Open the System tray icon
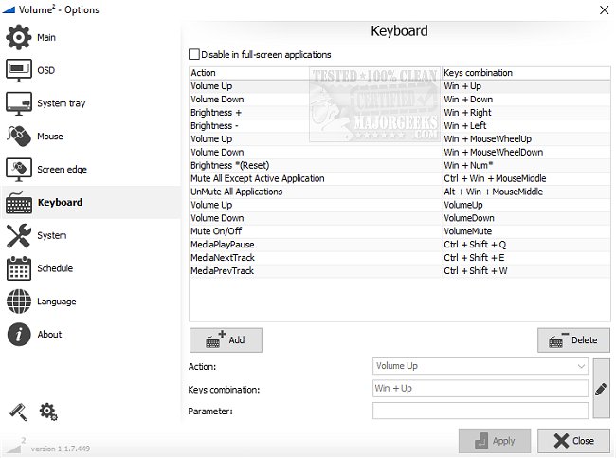 tap(19, 103)
